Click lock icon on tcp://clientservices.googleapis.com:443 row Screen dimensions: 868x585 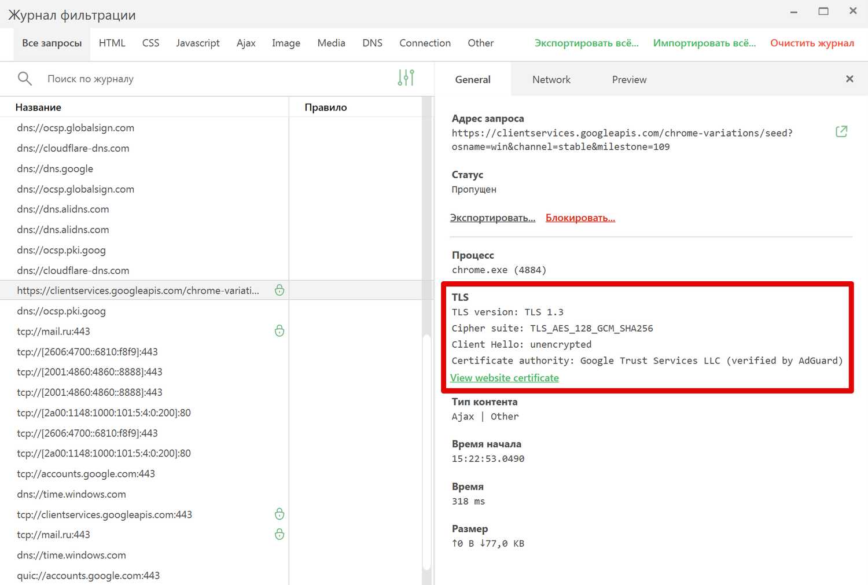[279, 514]
